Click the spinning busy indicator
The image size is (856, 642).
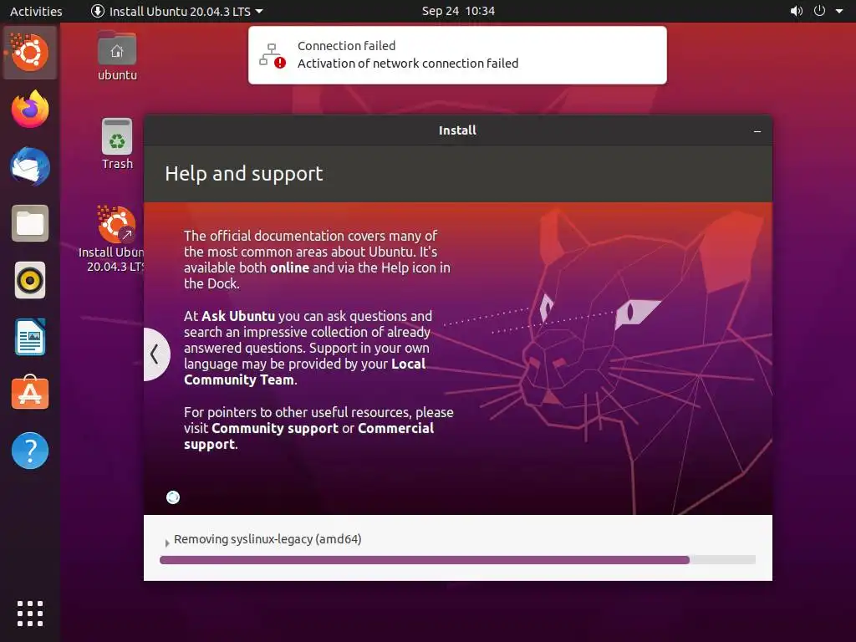(x=173, y=497)
